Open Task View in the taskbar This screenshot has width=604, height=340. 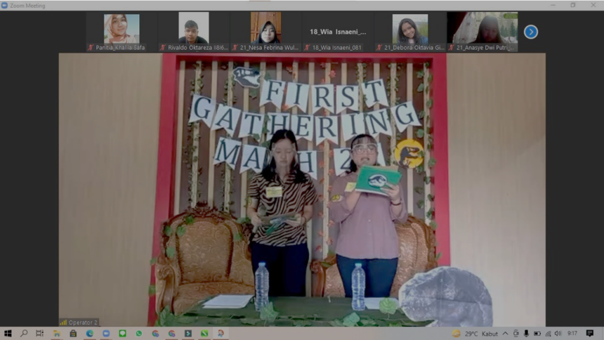click(40, 334)
